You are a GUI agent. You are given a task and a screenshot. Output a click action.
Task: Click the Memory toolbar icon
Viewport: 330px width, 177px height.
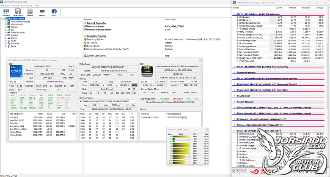pyautogui.click(x=42, y=12)
